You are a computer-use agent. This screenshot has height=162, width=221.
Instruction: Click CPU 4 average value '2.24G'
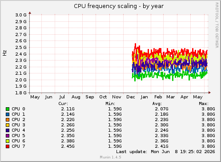162,130
